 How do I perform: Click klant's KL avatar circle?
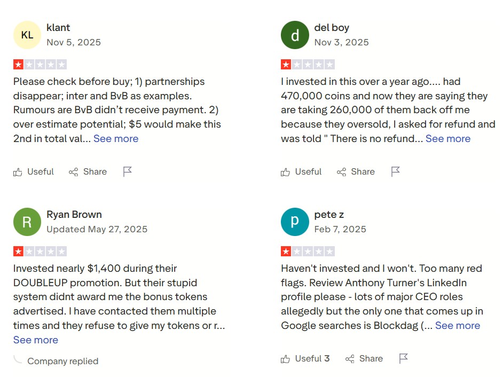coord(27,35)
